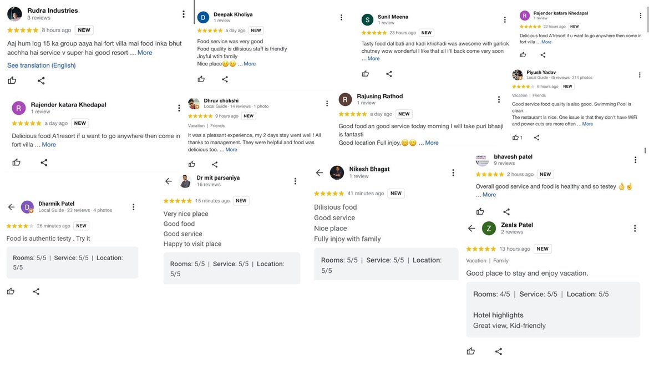Expand bhavesh patel's review text
649x365 pixels.
pyautogui.click(x=489, y=195)
